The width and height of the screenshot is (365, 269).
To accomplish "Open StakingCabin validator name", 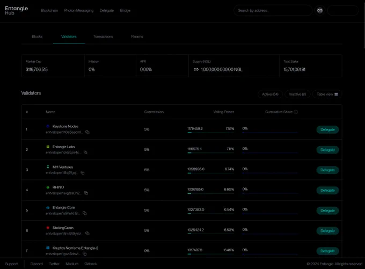I will [63, 228].
